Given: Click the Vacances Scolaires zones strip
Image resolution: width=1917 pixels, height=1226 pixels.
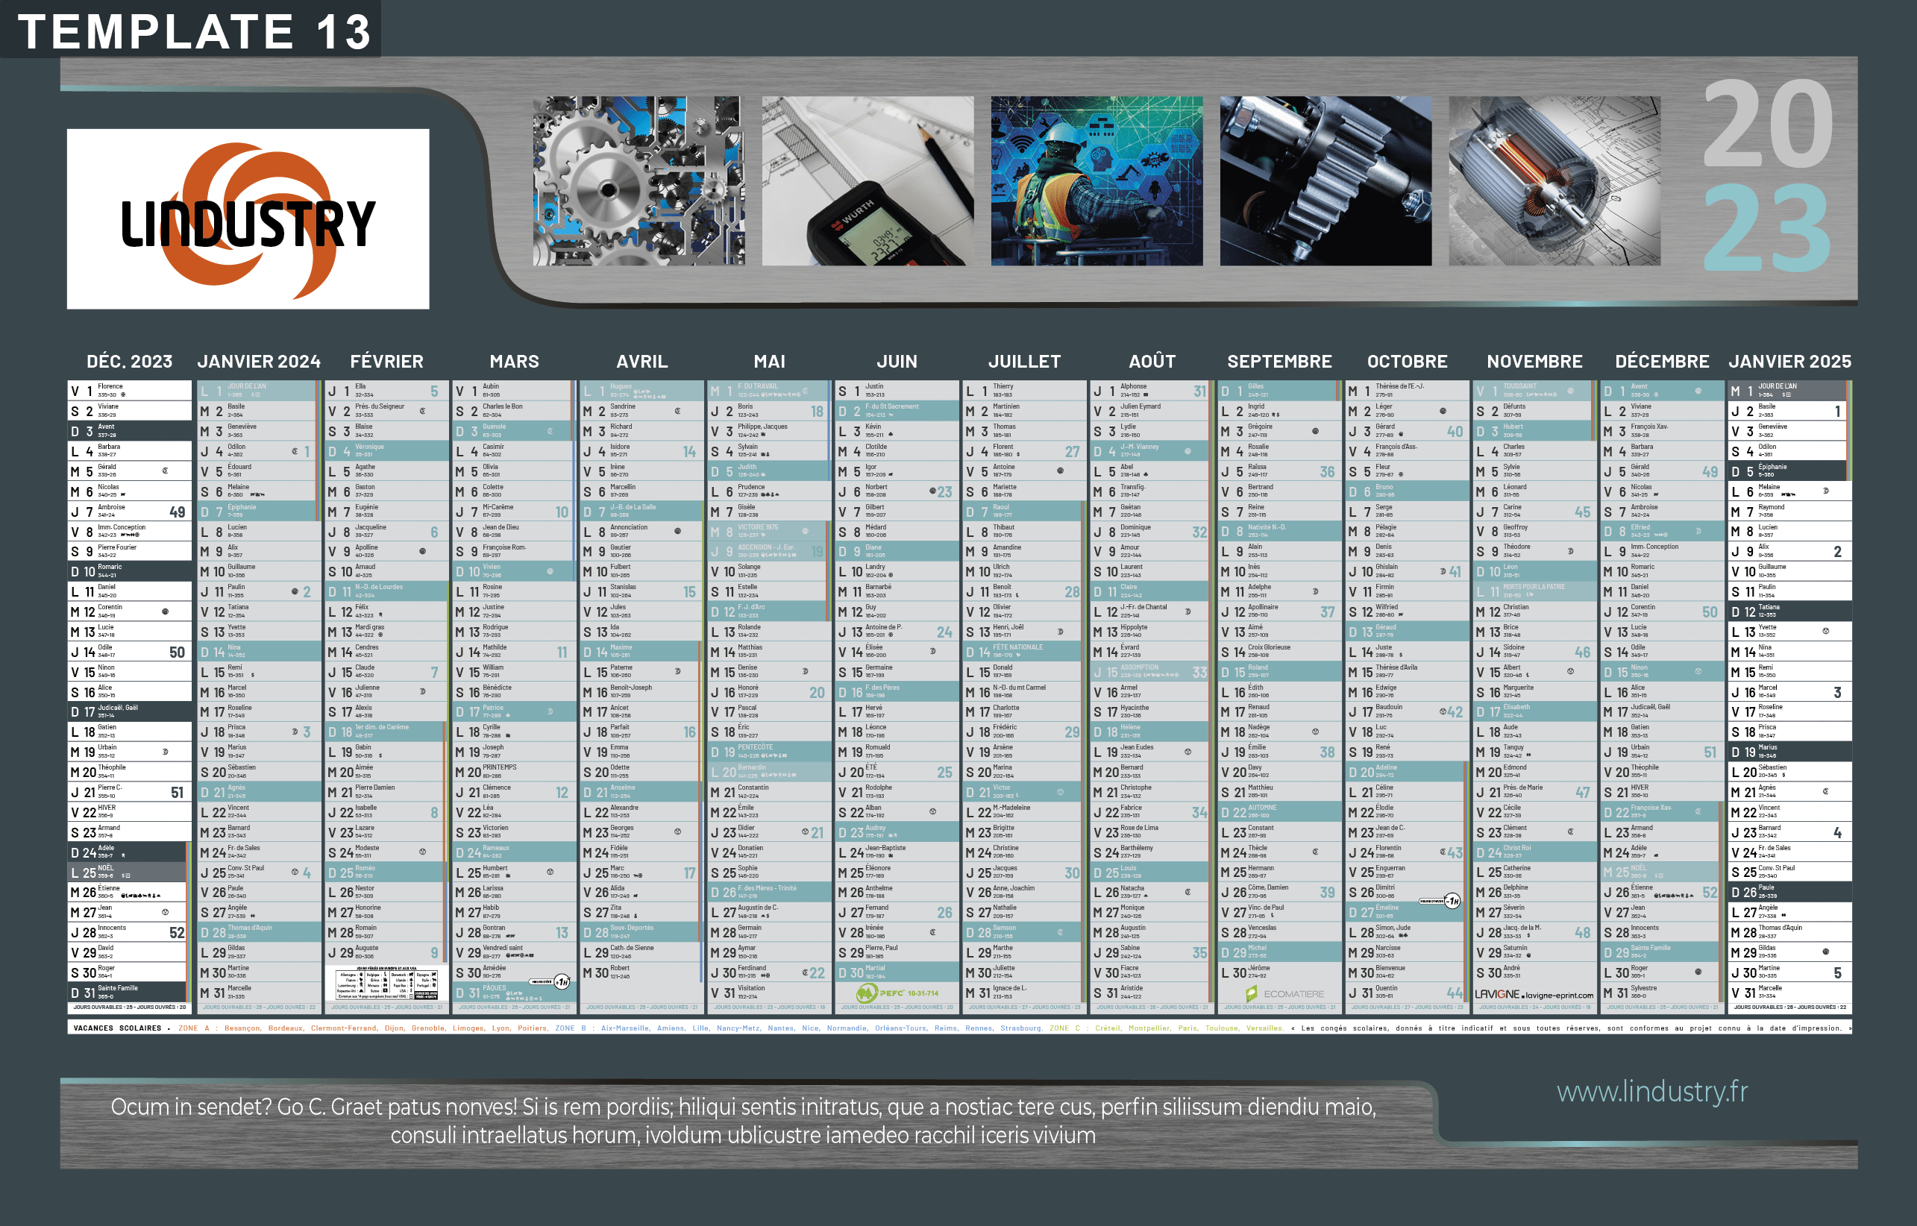Looking at the screenshot, I should [958, 1028].
